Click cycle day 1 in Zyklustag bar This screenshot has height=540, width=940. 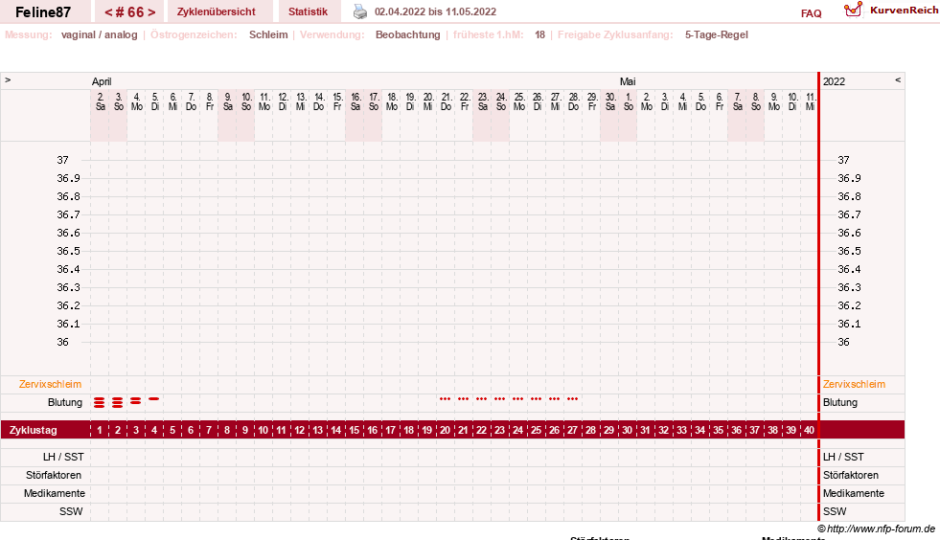[100, 430]
